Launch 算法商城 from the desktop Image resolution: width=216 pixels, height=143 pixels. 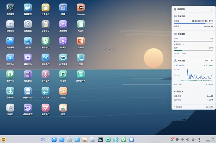click(x=63, y=24)
